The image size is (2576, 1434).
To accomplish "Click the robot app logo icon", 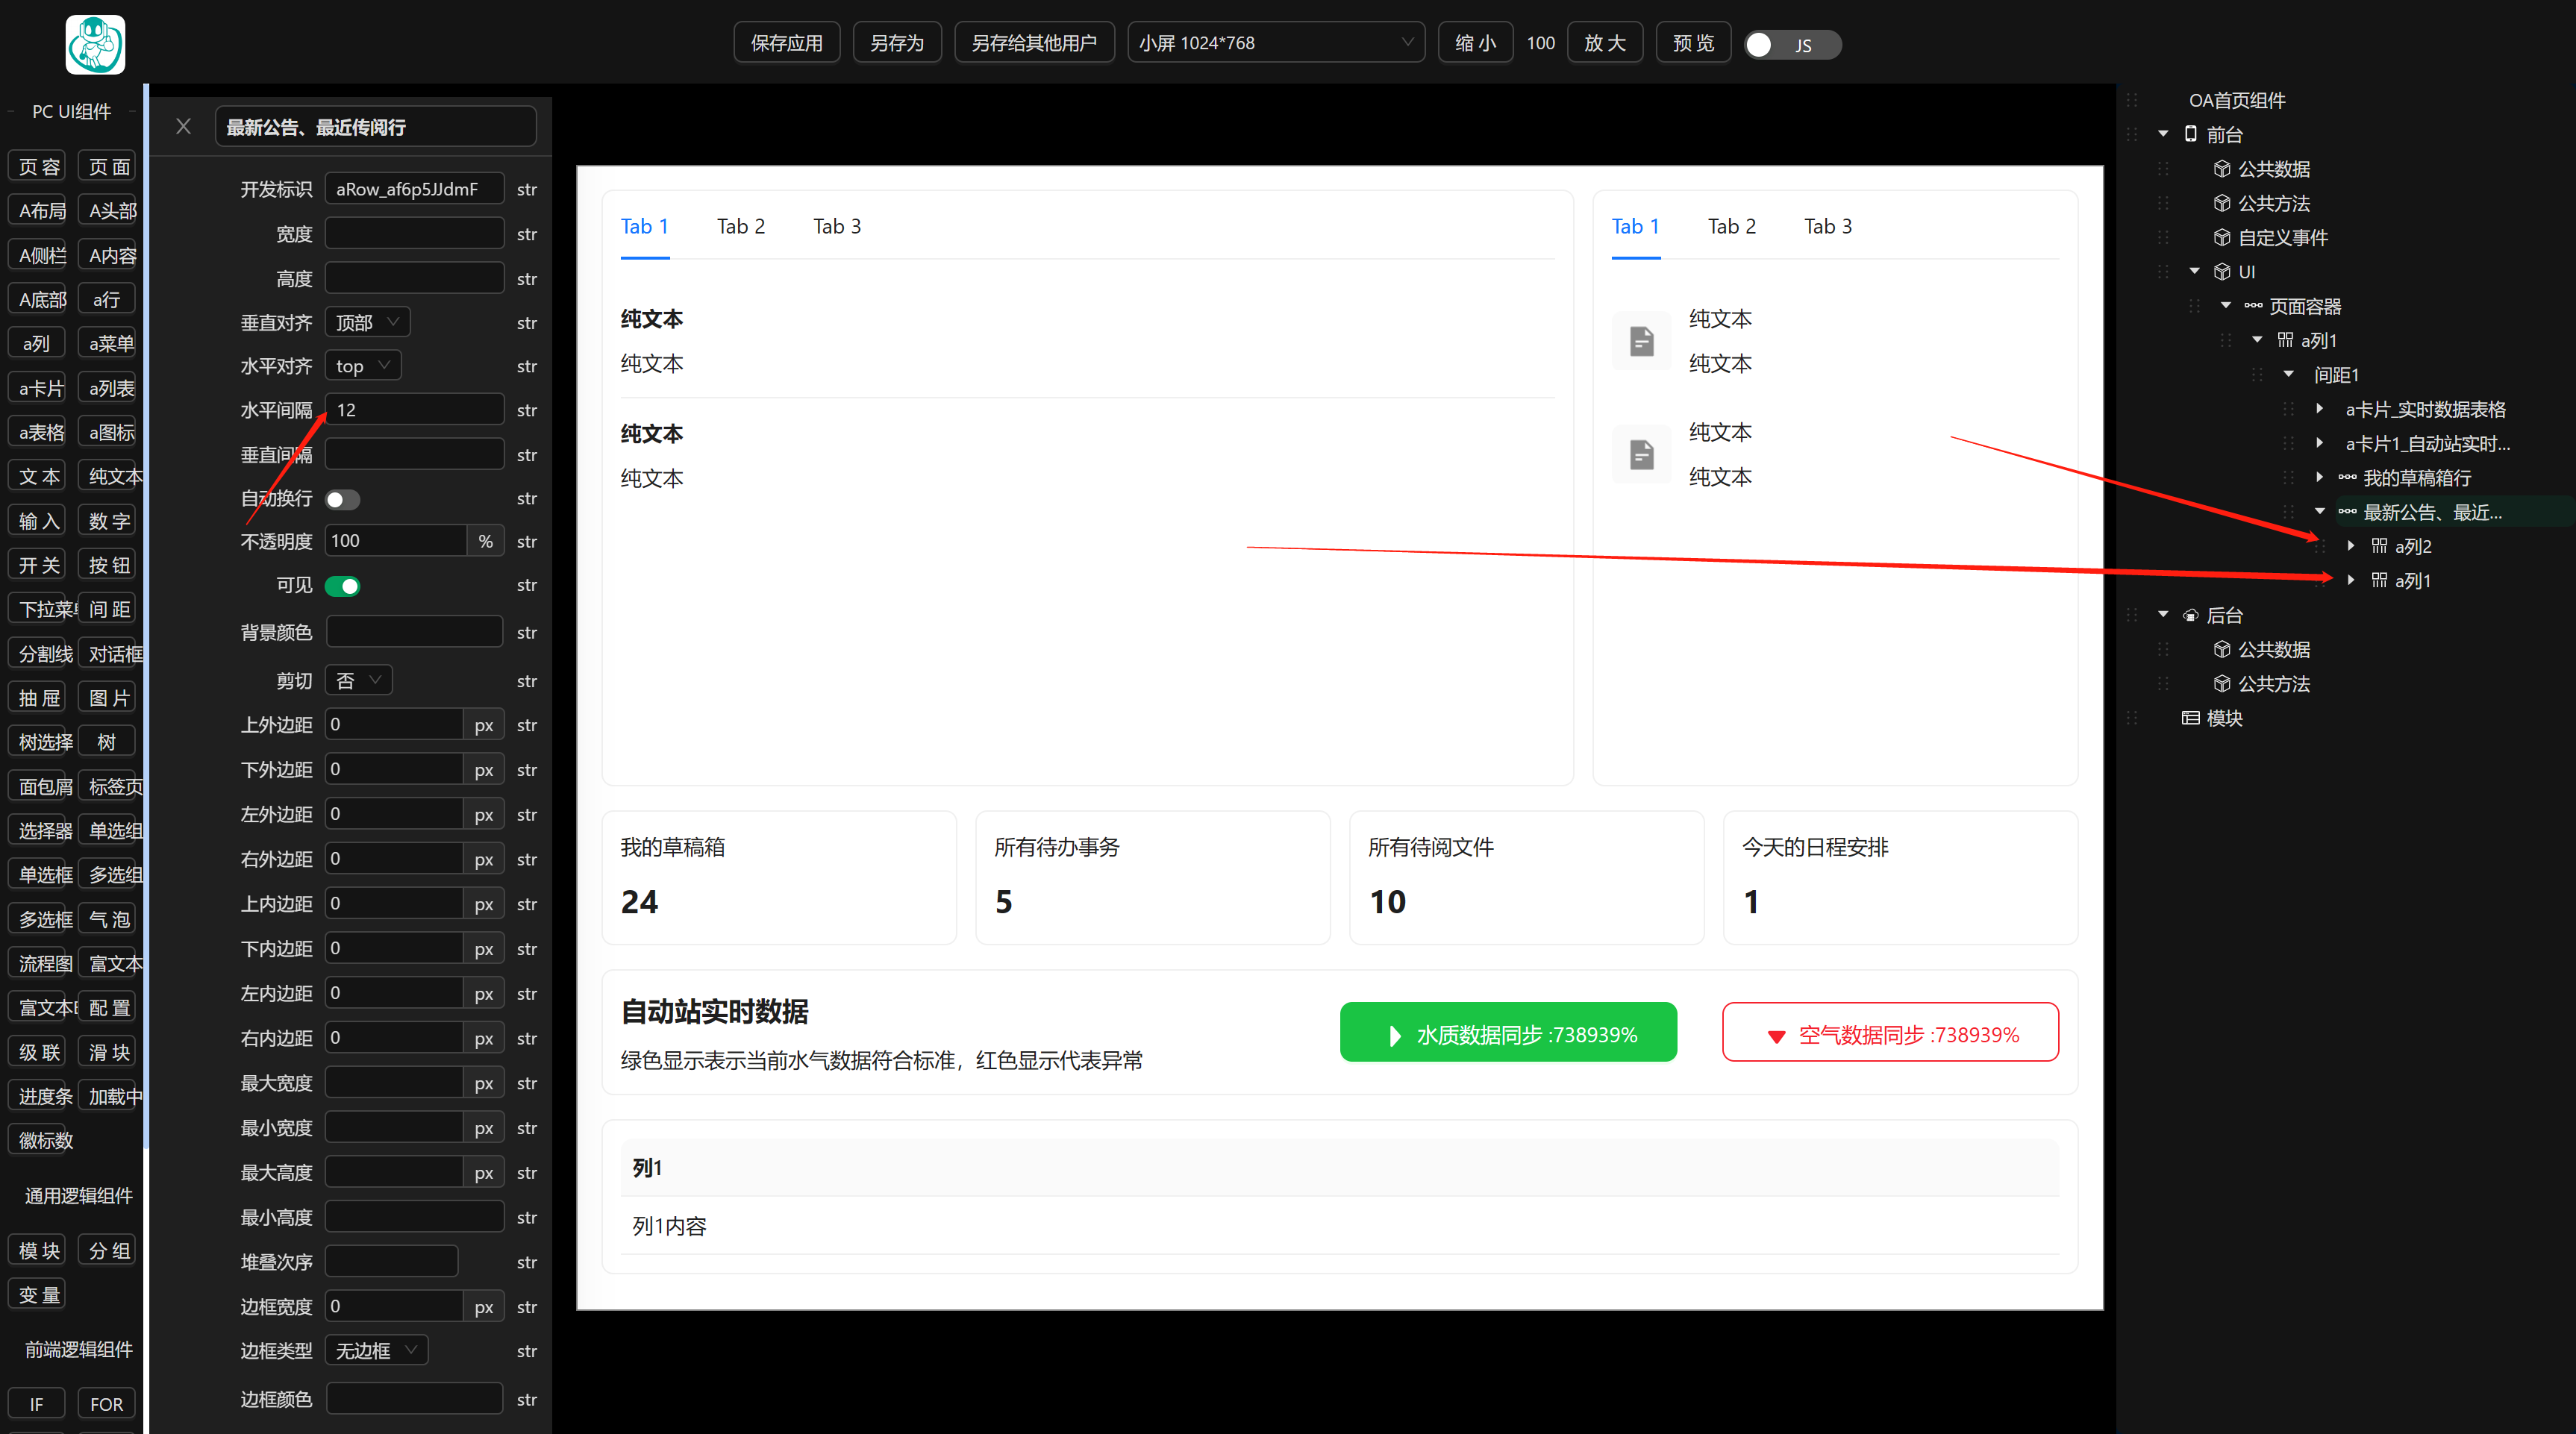I will (95, 44).
